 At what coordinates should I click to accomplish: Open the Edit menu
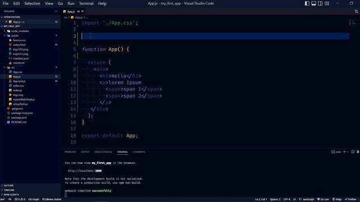click(16, 3)
